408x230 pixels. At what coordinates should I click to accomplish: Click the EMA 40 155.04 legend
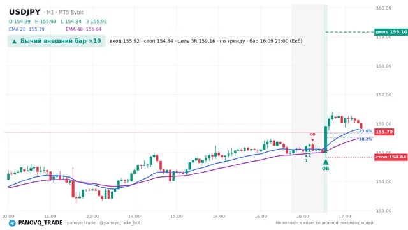84,29
